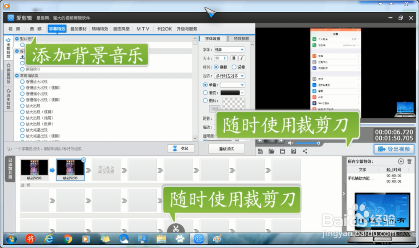419x248 pixels.
Task: Click the download icon in the effects list
Action: pos(23,57)
